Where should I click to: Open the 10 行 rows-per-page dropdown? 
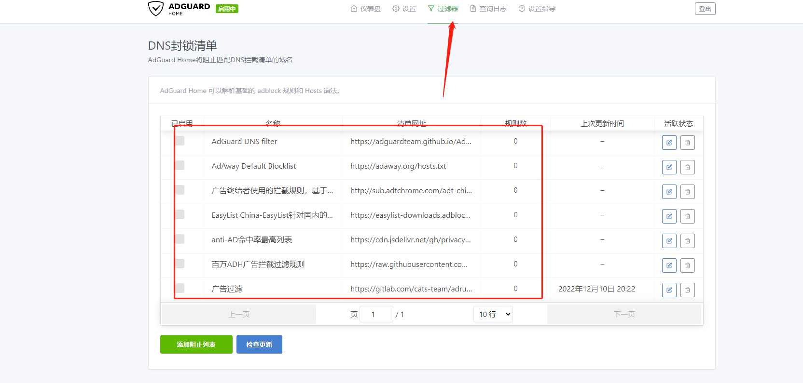(x=493, y=314)
